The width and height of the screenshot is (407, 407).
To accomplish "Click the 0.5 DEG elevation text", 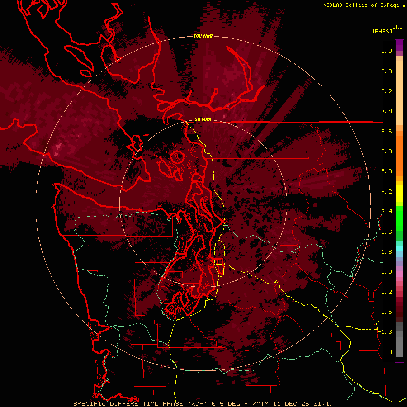I will pos(226,404).
